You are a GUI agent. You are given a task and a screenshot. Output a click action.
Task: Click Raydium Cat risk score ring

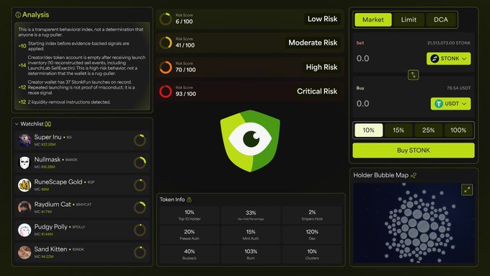coord(140,208)
